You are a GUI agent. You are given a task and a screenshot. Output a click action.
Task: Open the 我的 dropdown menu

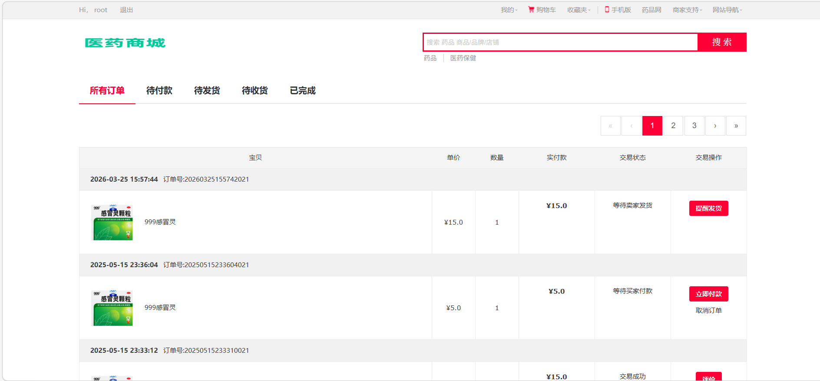(x=509, y=10)
